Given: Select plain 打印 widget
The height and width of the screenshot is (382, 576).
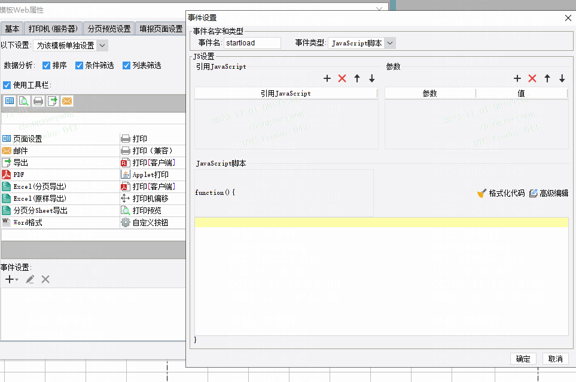Looking at the screenshot, I should pos(153,139).
